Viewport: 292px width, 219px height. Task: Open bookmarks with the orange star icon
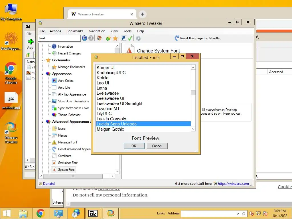(x=115, y=38)
